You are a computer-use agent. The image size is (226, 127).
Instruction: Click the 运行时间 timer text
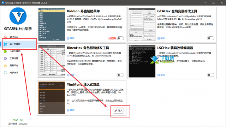coord(18,124)
